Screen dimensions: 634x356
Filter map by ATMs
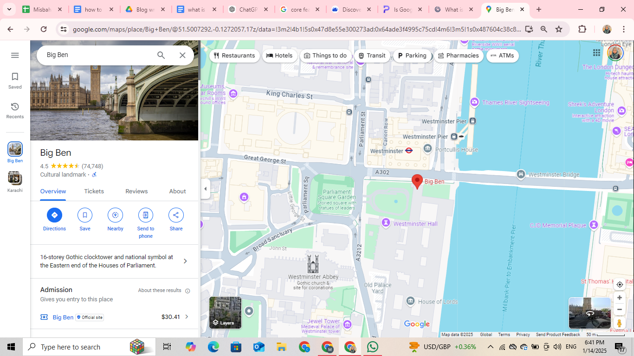click(x=502, y=56)
